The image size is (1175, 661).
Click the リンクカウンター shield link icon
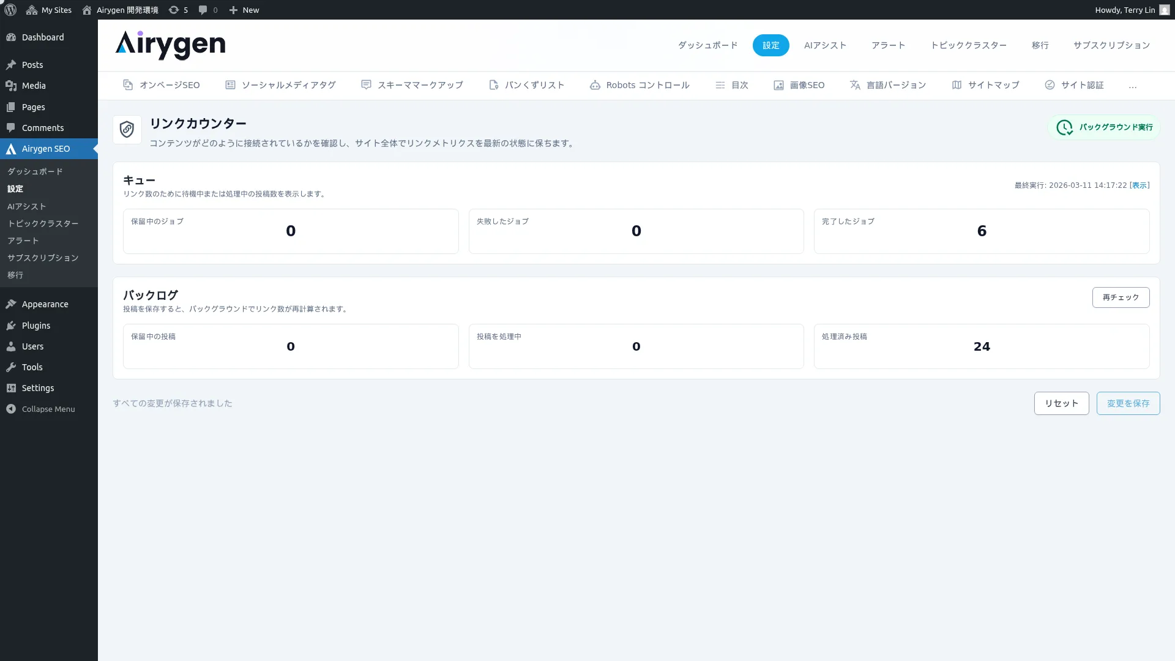click(x=127, y=130)
